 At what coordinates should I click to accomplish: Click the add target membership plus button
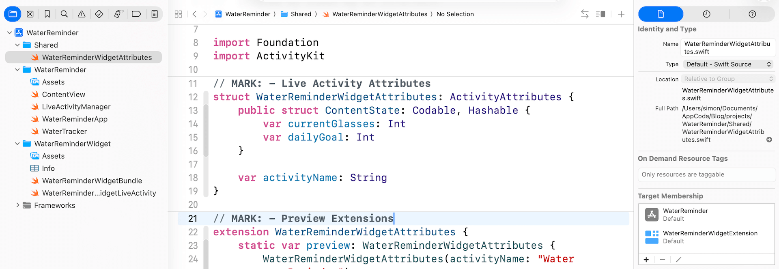coord(646,260)
